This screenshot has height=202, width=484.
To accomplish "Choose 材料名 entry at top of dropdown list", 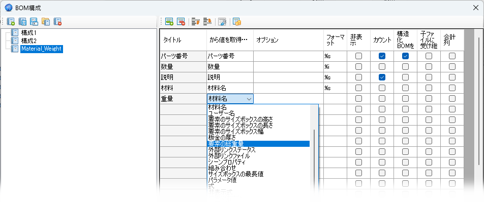I will [x=259, y=108].
